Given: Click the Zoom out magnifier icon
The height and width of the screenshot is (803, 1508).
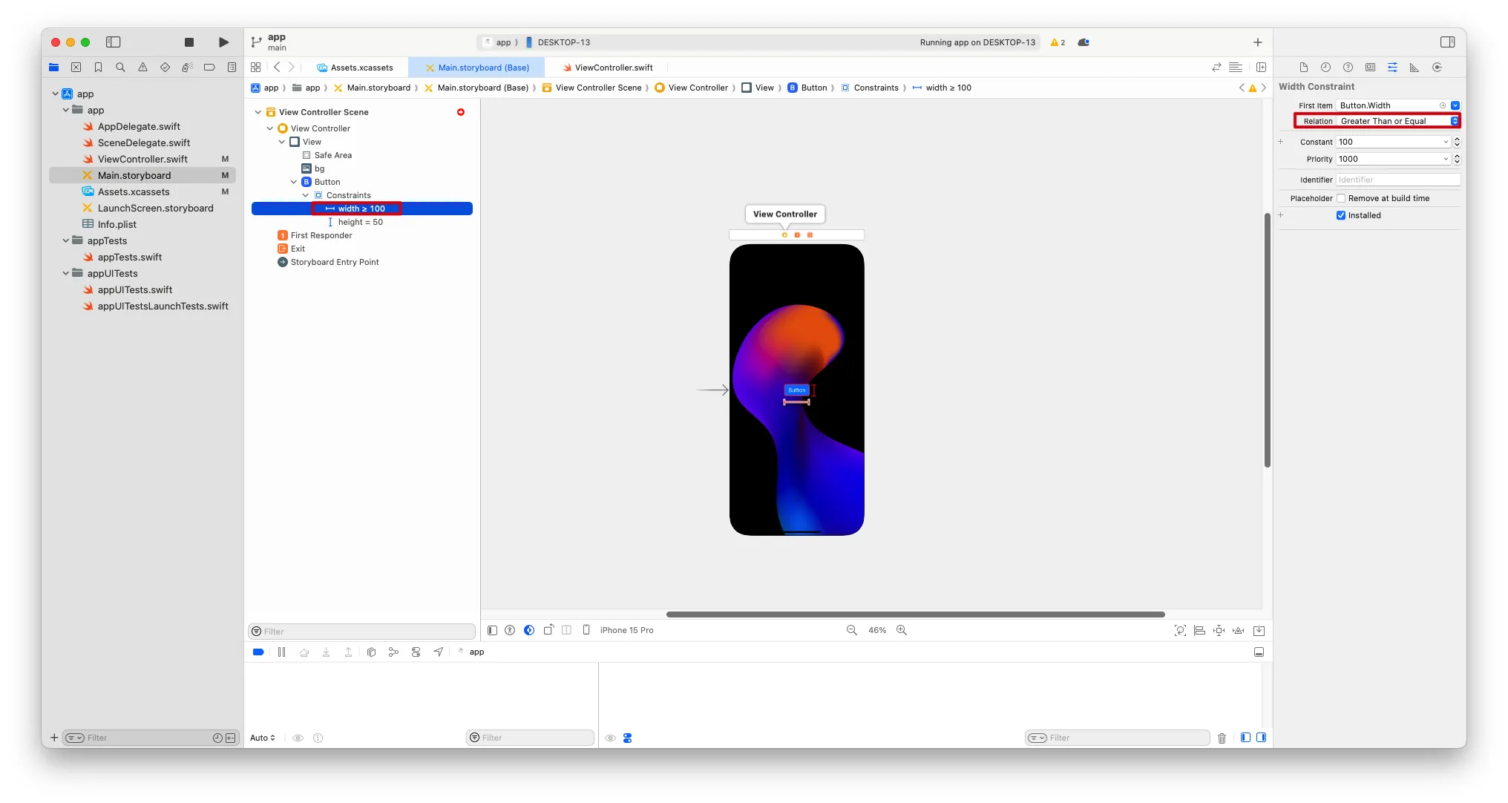Looking at the screenshot, I should [x=852, y=630].
